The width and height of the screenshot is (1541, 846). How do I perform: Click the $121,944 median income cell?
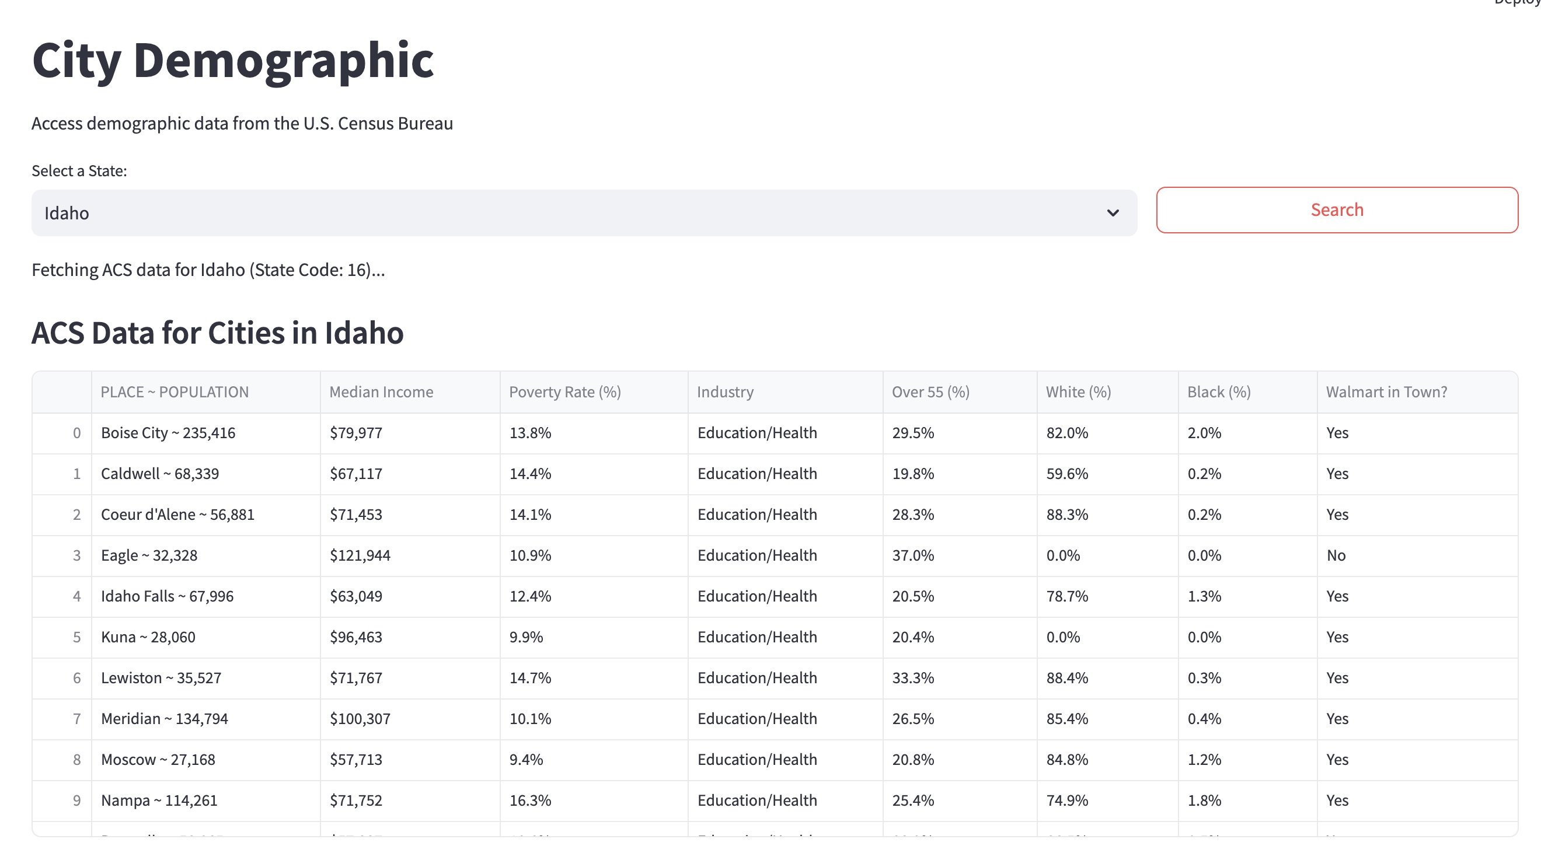coord(410,555)
